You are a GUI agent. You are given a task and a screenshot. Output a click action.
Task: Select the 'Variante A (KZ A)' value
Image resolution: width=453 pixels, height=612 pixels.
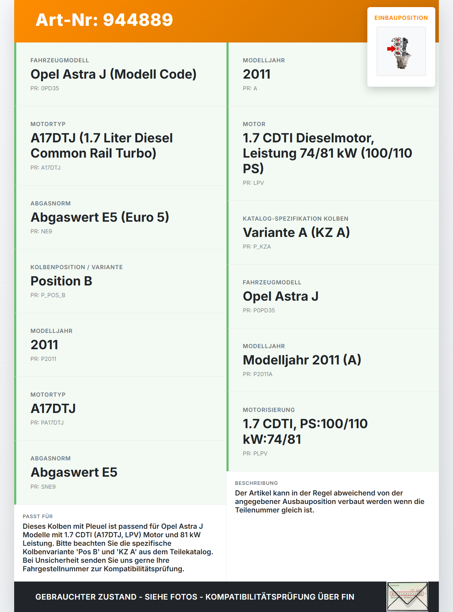click(x=296, y=232)
